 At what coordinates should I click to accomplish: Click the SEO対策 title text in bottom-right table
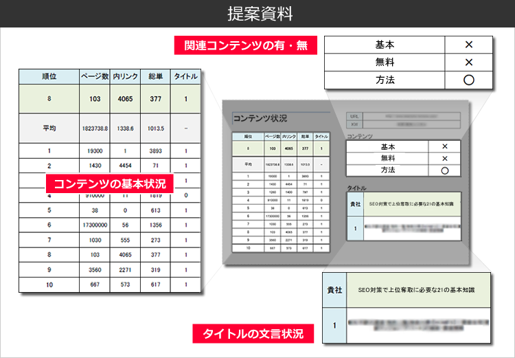[x=416, y=290]
